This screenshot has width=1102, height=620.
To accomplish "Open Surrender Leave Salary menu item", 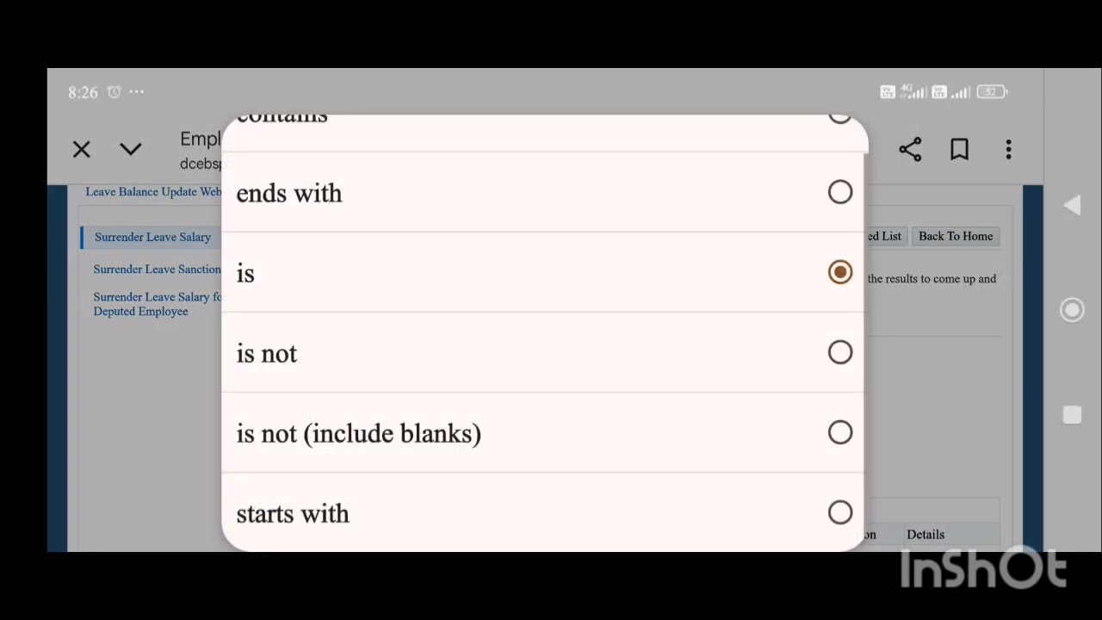I will coord(152,237).
